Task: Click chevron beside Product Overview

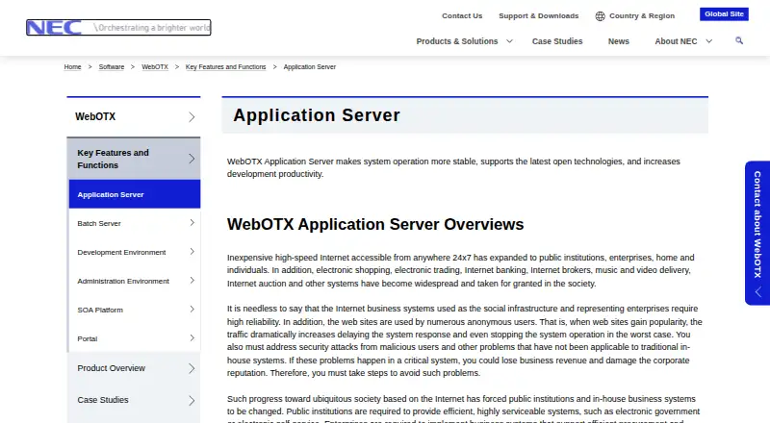Action: pos(192,368)
